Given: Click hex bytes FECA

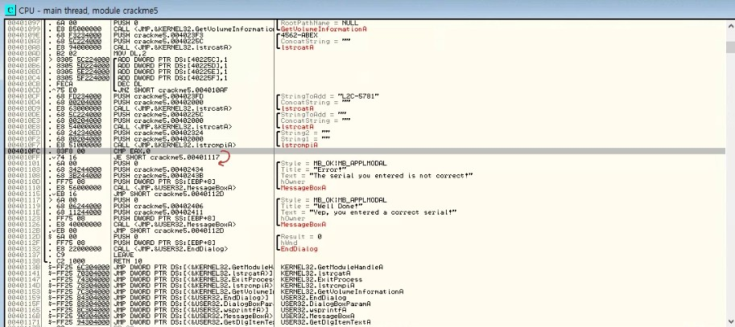Looking at the screenshot, I should pyautogui.click(x=64, y=84).
